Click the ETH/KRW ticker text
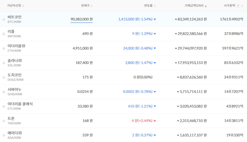Viewport: 247px width, 142px height. pyautogui.click(x=14, y=51)
